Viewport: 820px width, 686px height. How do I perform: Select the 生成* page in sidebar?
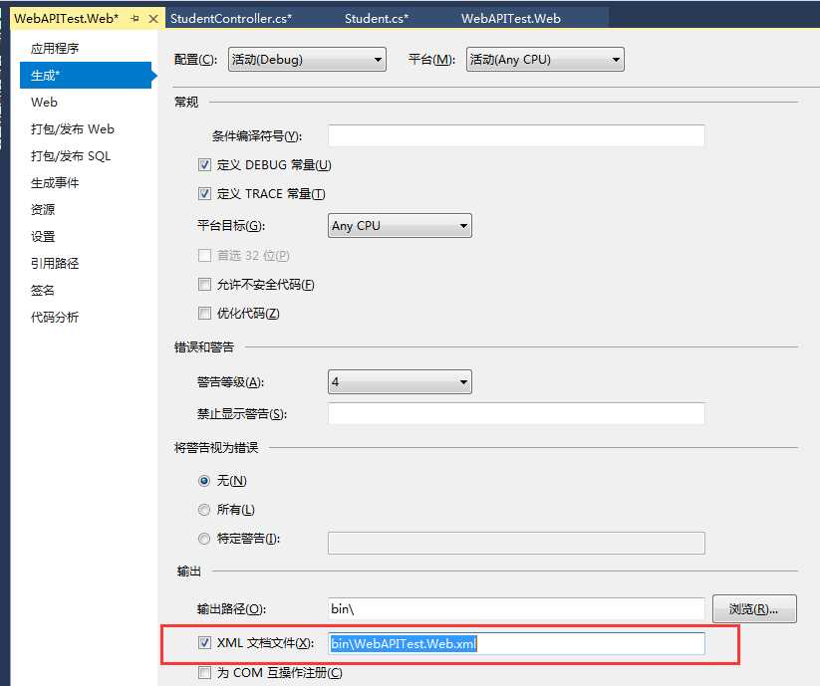pyautogui.click(x=86, y=76)
